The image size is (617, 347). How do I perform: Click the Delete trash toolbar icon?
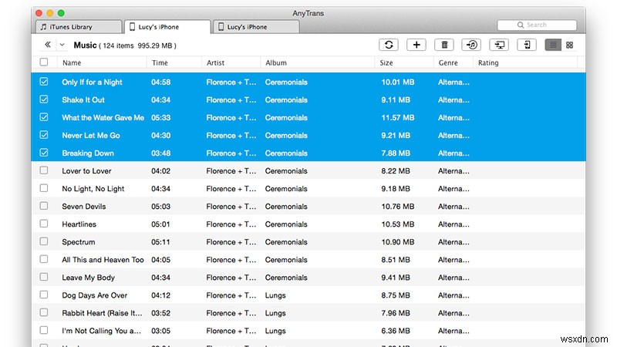pyautogui.click(x=444, y=45)
